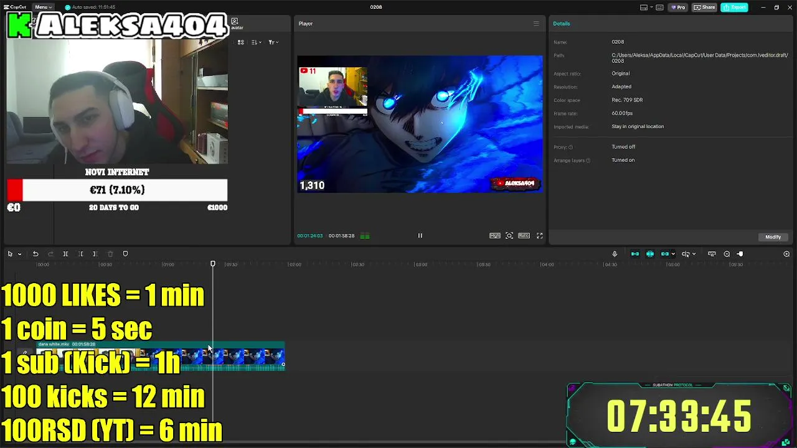Click the Arrange layers info help icon
Image resolution: width=797 pixels, height=448 pixels.
(x=588, y=161)
